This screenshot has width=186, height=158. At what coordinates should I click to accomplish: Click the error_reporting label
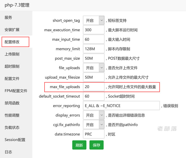(x=67, y=106)
